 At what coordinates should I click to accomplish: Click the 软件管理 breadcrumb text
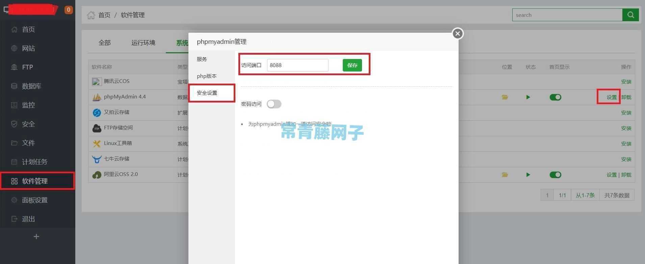133,15
